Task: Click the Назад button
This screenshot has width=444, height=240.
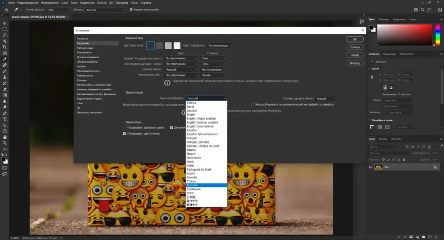Action: [x=355, y=55]
